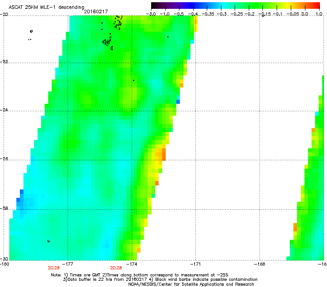Click the -177 longitude axis label
The height and width of the screenshot is (287, 327).
click(68, 264)
